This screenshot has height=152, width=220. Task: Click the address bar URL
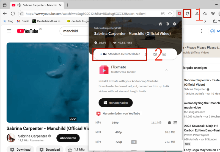click(86, 14)
